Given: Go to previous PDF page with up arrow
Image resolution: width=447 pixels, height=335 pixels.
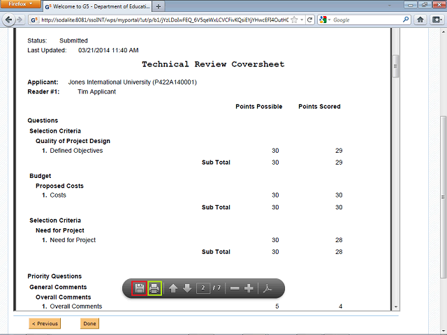Looking at the screenshot, I should coord(173,288).
